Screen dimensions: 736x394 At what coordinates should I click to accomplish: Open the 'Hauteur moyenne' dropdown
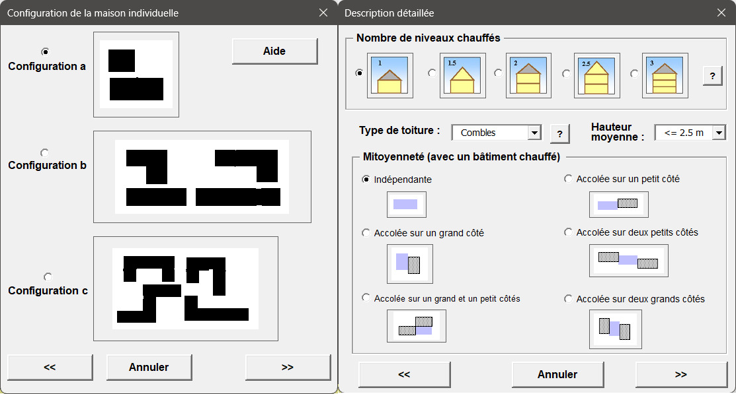coord(719,132)
